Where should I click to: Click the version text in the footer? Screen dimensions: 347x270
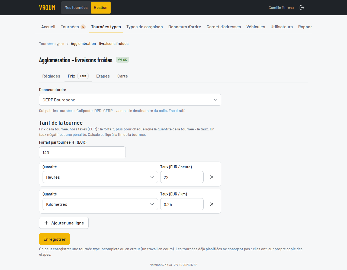173,265
